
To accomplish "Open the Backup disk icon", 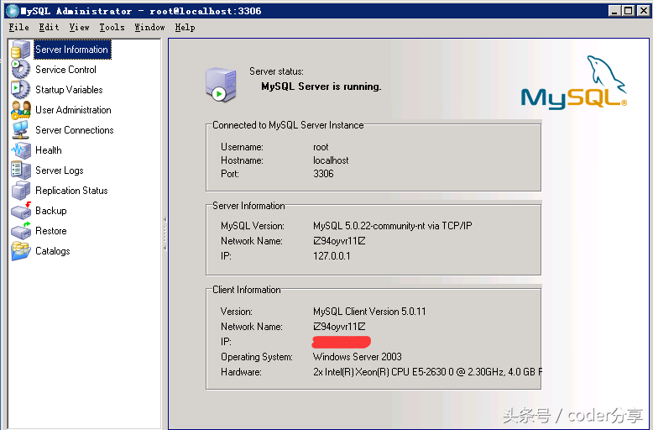I will [21, 211].
